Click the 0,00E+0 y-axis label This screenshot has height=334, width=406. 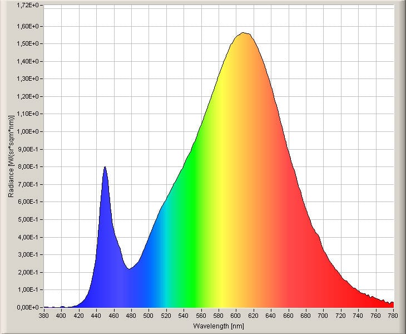click(x=27, y=307)
